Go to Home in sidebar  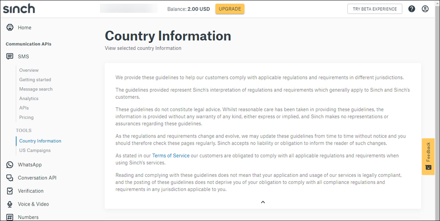25,27
